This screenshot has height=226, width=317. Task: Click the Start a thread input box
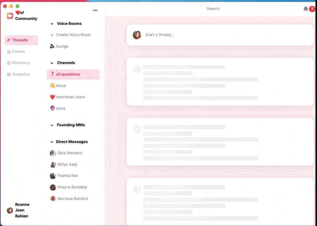tap(220, 35)
